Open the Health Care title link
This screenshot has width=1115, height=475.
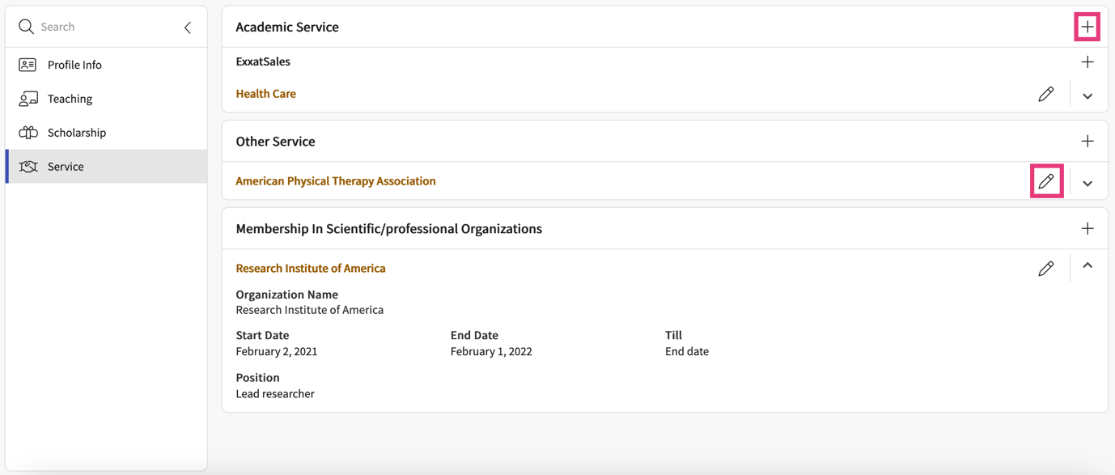[x=265, y=94]
